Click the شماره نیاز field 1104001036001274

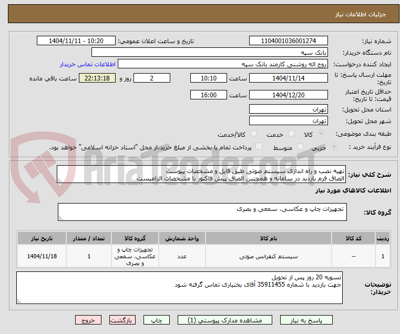pyautogui.click(x=288, y=41)
